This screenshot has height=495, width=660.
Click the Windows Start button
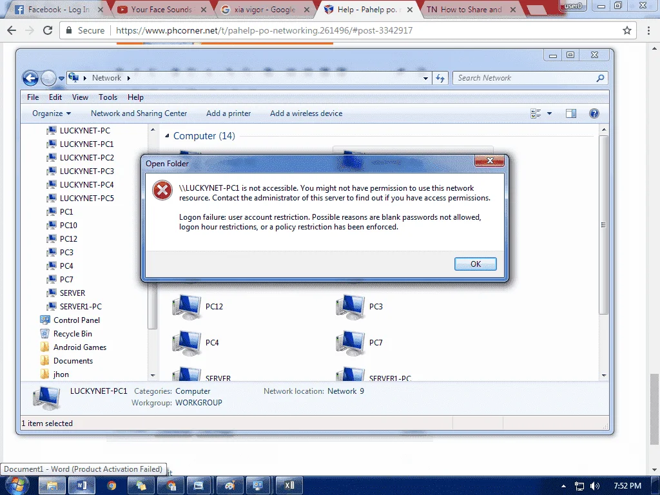tap(16, 485)
